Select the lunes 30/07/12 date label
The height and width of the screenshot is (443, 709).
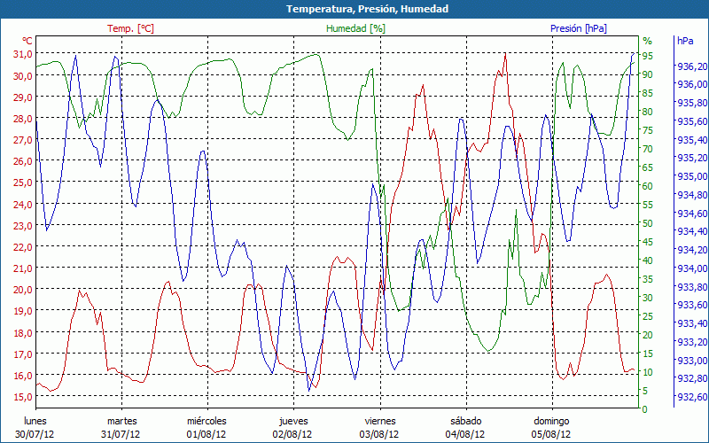click(35, 427)
